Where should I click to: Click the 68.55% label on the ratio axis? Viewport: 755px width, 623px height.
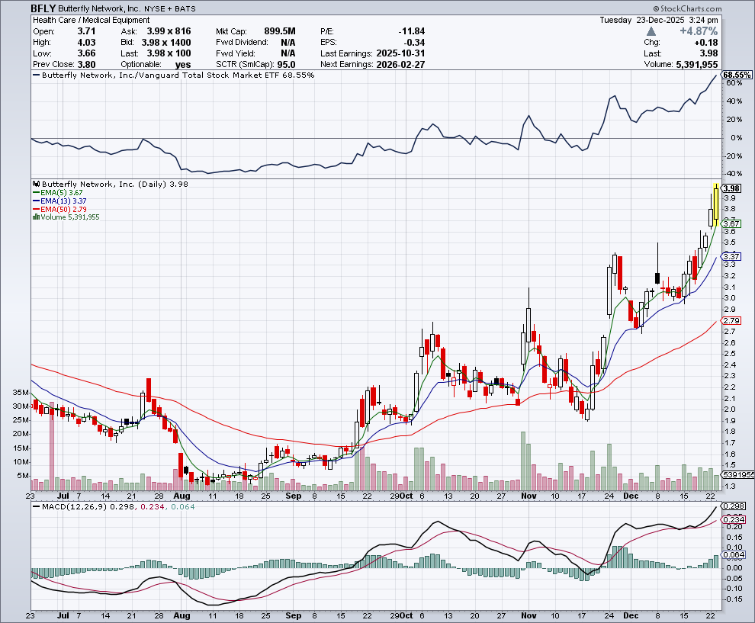[x=737, y=75]
